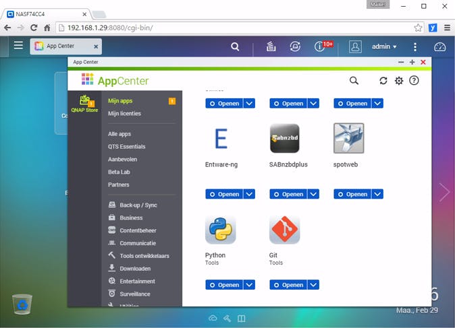
Task: Open App Center settings gear
Action: coord(399,81)
